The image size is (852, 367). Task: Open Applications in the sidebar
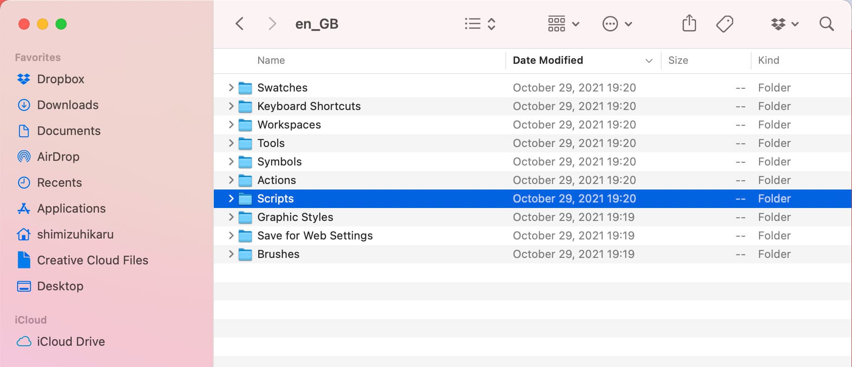62,208
